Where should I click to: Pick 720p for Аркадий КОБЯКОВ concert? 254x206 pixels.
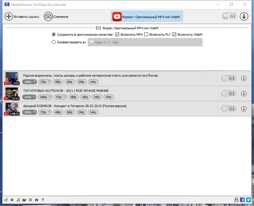coord(45,112)
